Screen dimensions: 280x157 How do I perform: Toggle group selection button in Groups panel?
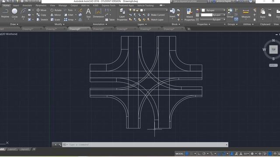(236, 19)
